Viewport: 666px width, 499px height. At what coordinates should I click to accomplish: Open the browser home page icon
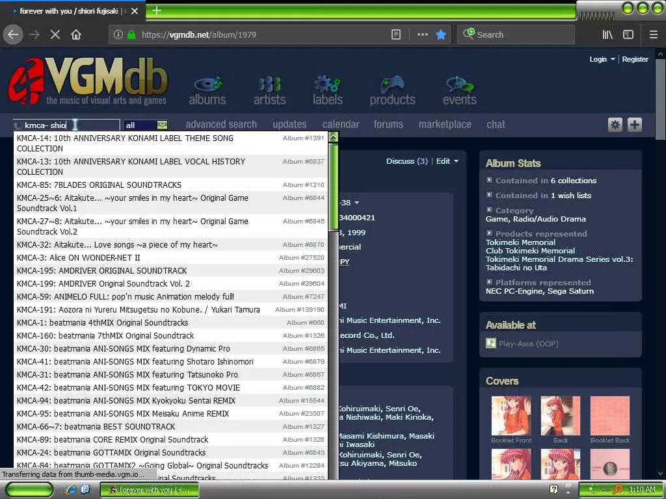pyautogui.click(x=76, y=34)
